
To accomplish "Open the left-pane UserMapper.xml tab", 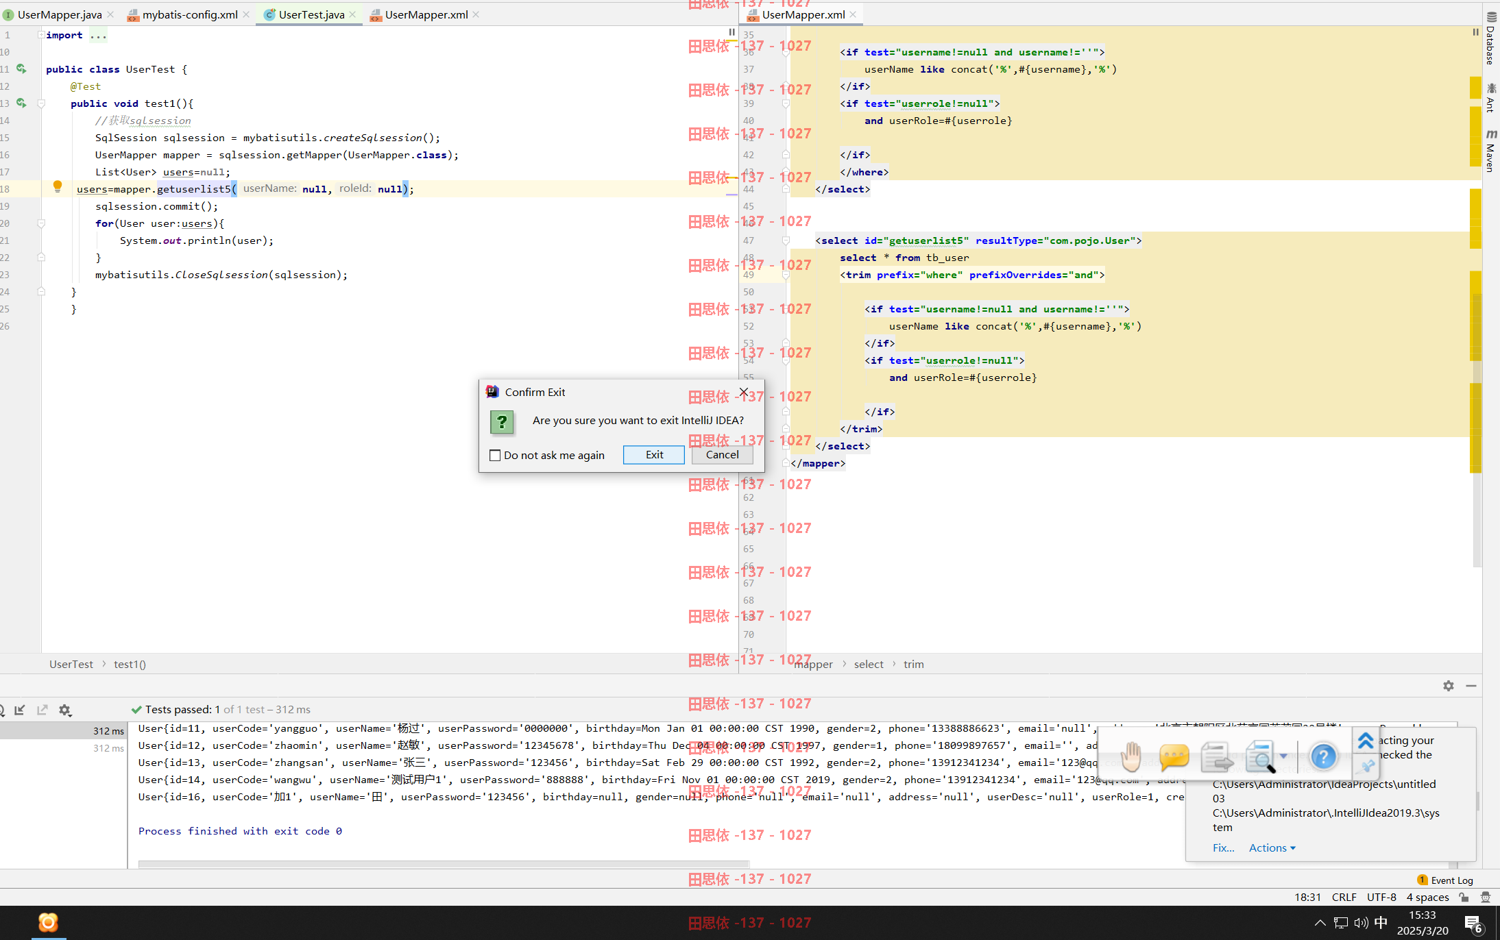I will [x=426, y=14].
